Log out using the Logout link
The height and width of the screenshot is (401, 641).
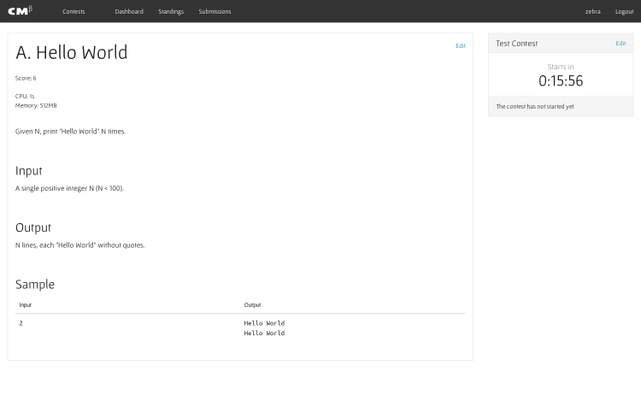pos(624,12)
